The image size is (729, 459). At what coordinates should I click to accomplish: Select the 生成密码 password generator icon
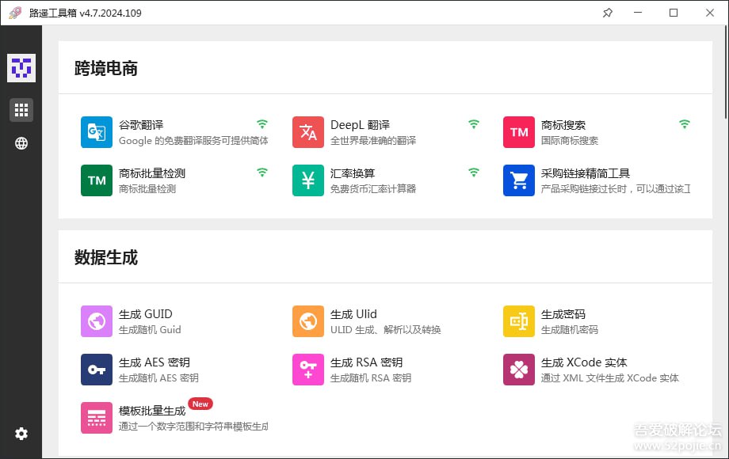(x=518, y=321)
